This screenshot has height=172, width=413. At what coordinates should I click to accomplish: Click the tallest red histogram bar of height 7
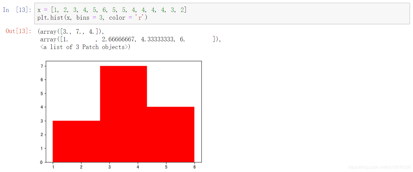pos(123,114)
